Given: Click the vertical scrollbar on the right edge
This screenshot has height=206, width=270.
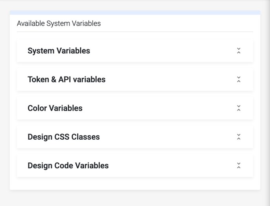Looking at the screenshot, I should pos(268,103).
